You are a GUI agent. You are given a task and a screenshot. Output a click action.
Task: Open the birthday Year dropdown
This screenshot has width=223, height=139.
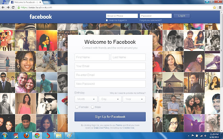134,99
